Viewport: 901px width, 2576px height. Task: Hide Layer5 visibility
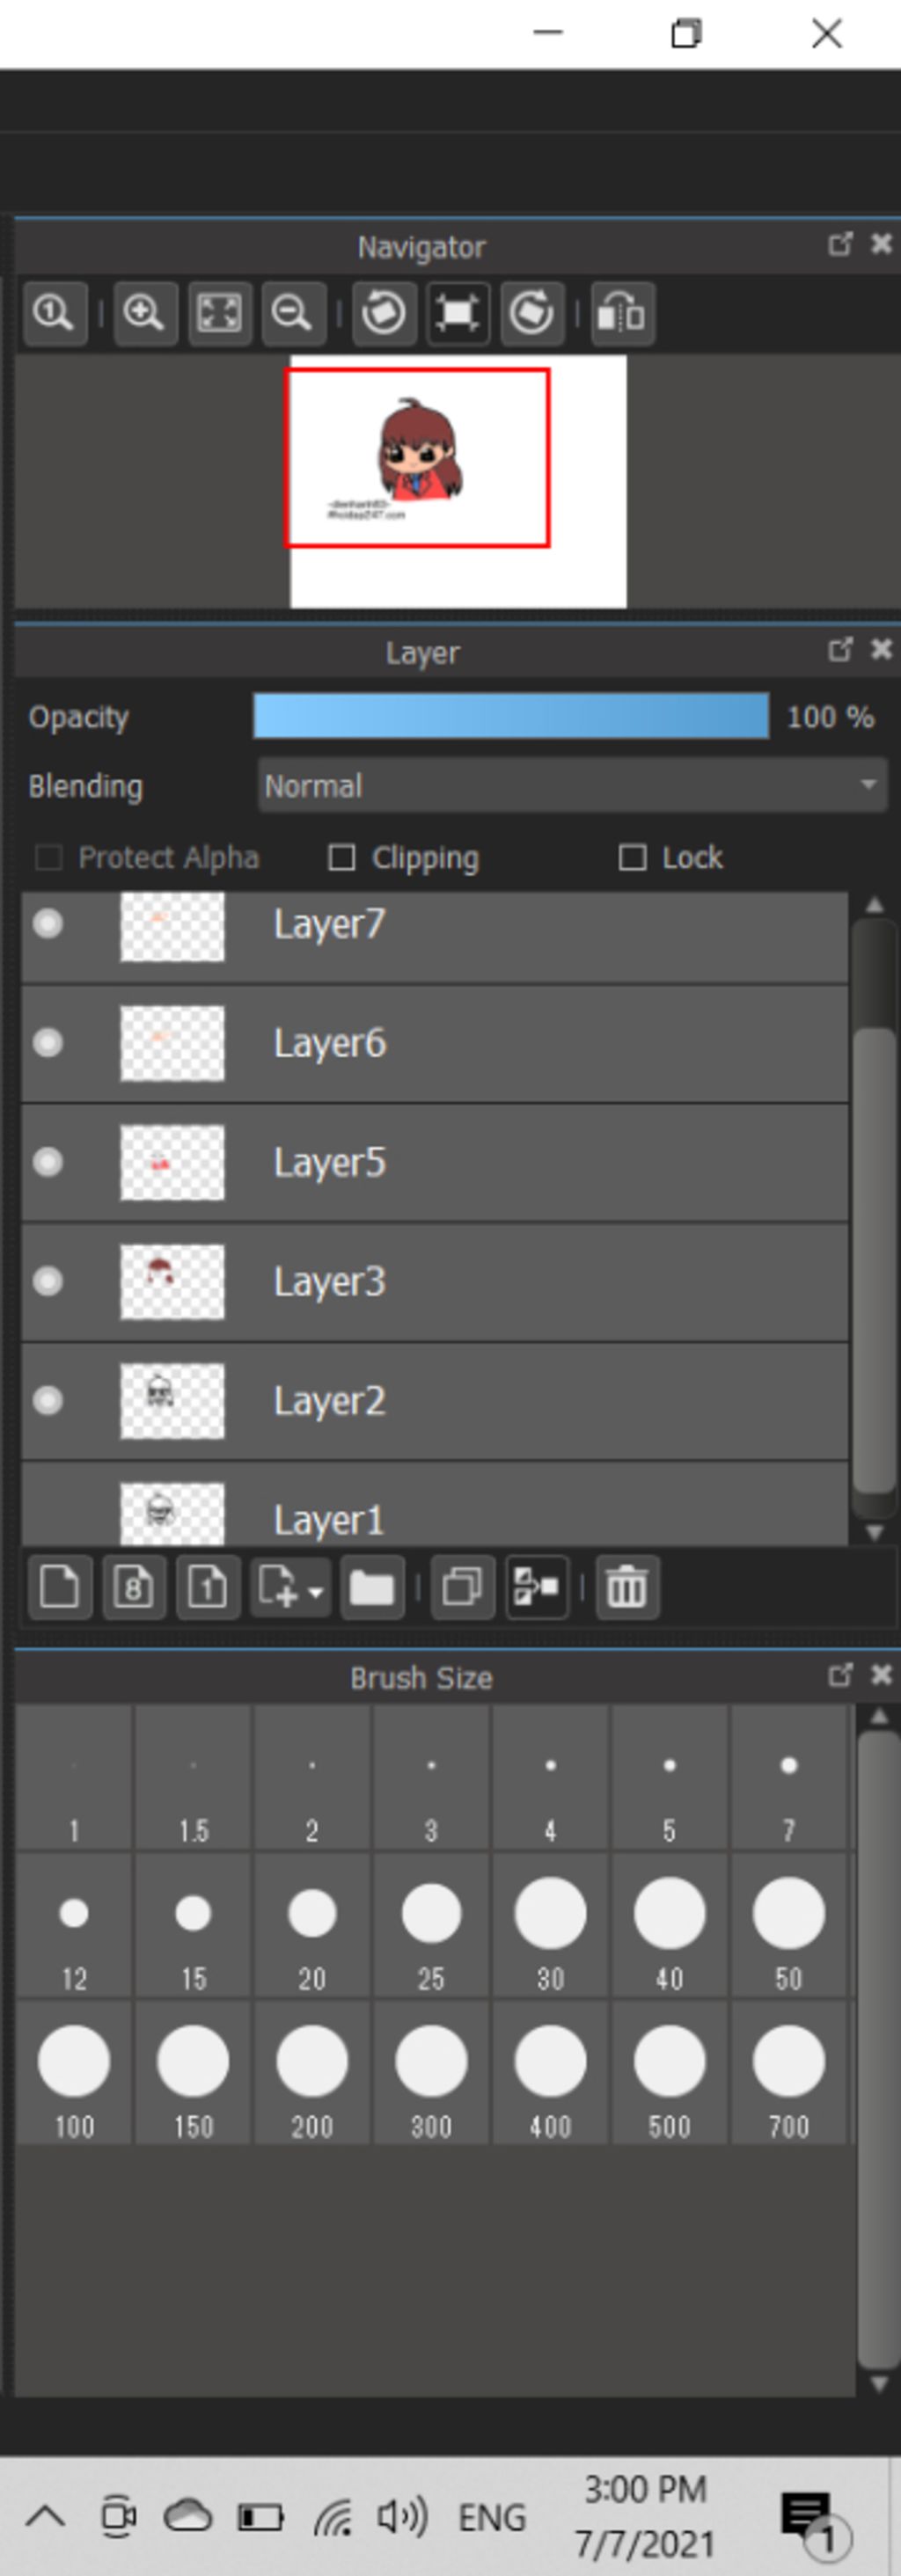[x=48, y=1162]
